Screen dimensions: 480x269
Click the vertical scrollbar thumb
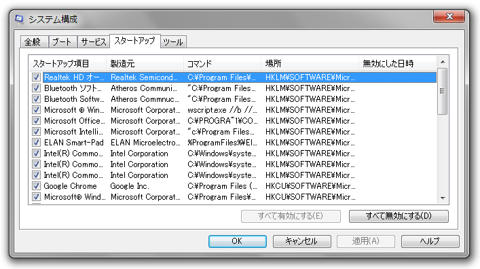[x=443, y=91]
